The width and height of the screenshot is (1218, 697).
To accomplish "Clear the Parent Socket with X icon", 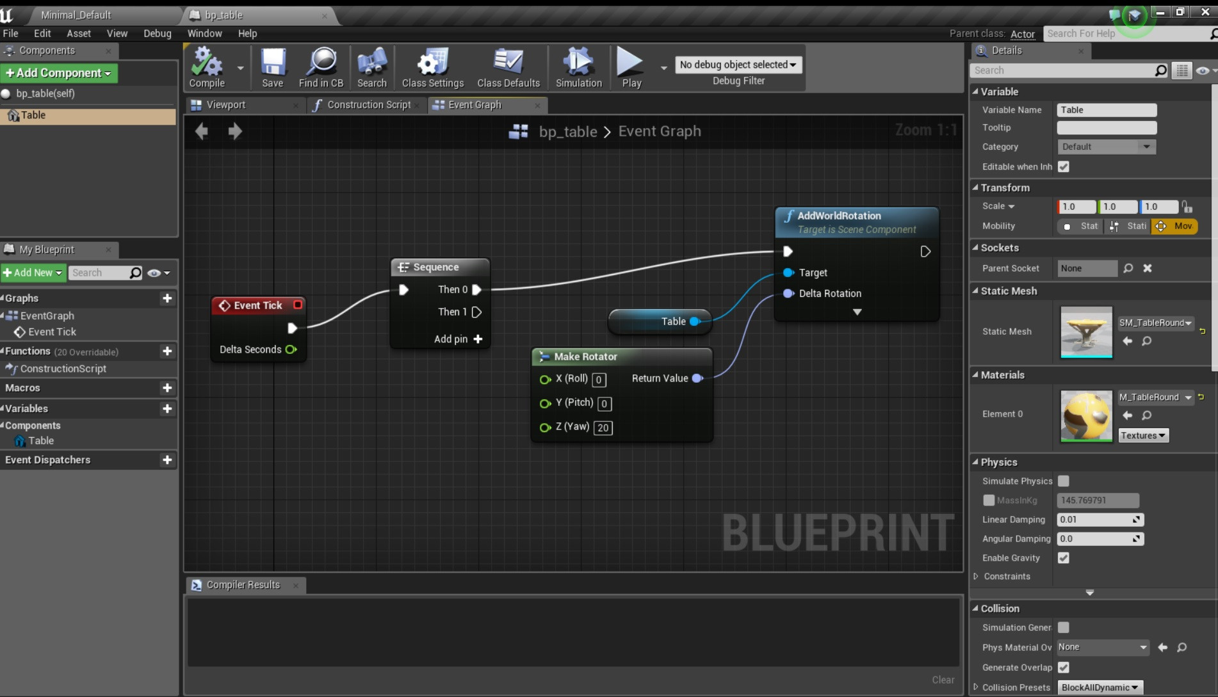I will (x=1148, y=268).
